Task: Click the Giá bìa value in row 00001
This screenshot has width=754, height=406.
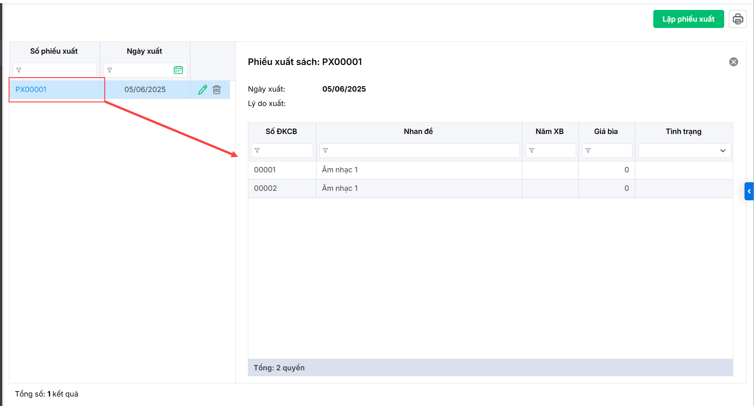Action: pos(627,170)
